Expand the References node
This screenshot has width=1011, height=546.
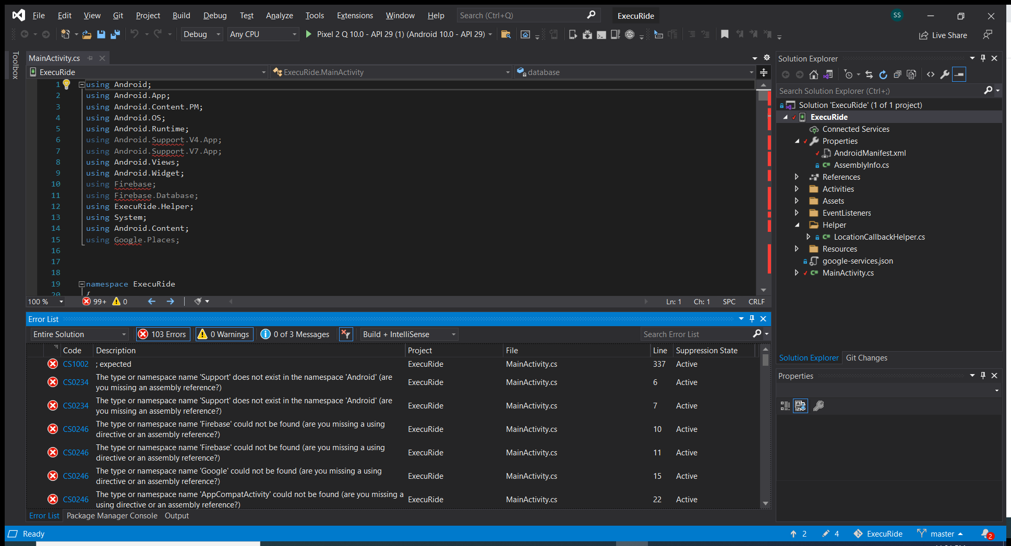[797, 177]
